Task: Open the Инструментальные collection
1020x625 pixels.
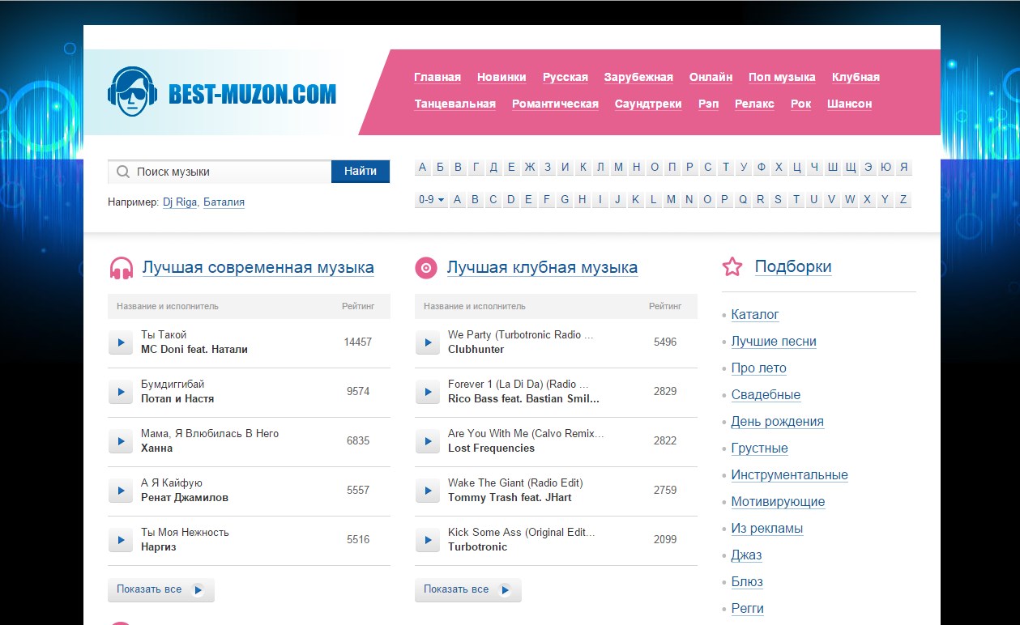Action: tap(789, 475)
